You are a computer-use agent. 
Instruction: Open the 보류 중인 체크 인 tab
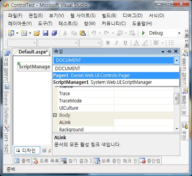(116, 161)
